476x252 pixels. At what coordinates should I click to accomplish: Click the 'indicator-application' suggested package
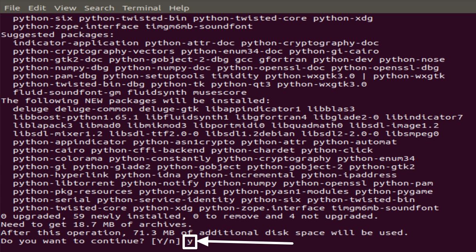tap(75, 43)
